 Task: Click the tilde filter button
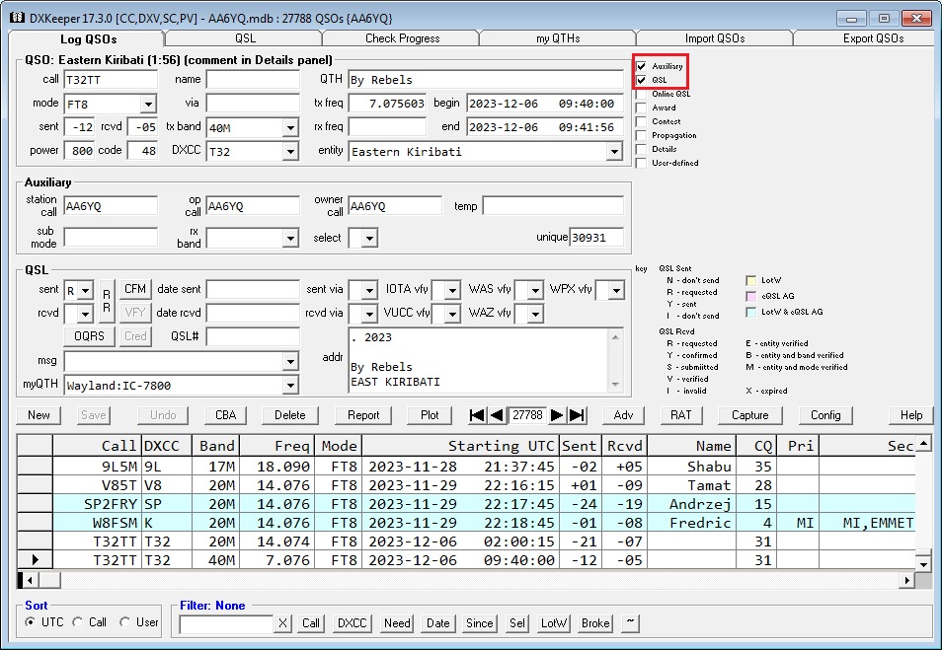(x=631, y=623)
